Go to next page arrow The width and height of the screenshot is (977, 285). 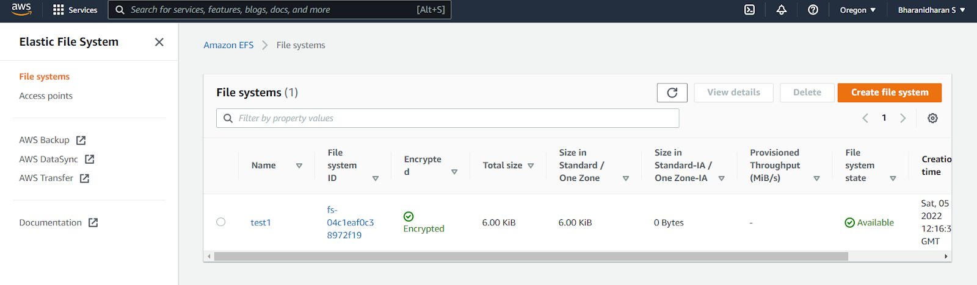point(903,118)
